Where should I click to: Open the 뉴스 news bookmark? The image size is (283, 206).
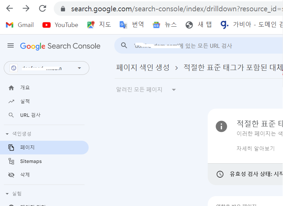(165, 25)
